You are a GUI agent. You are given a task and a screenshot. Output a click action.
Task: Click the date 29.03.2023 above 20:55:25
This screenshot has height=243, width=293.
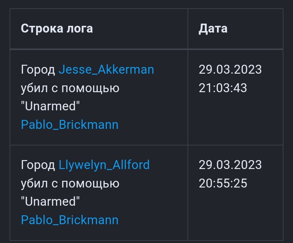pyautogui.click(x=230, y=165)
